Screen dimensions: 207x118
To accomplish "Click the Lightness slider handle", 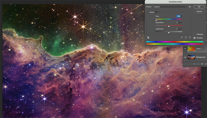I will [169, 32].
